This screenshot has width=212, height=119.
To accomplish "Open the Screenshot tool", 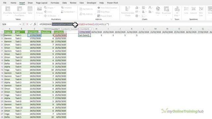I will click(x=68, y=12).
